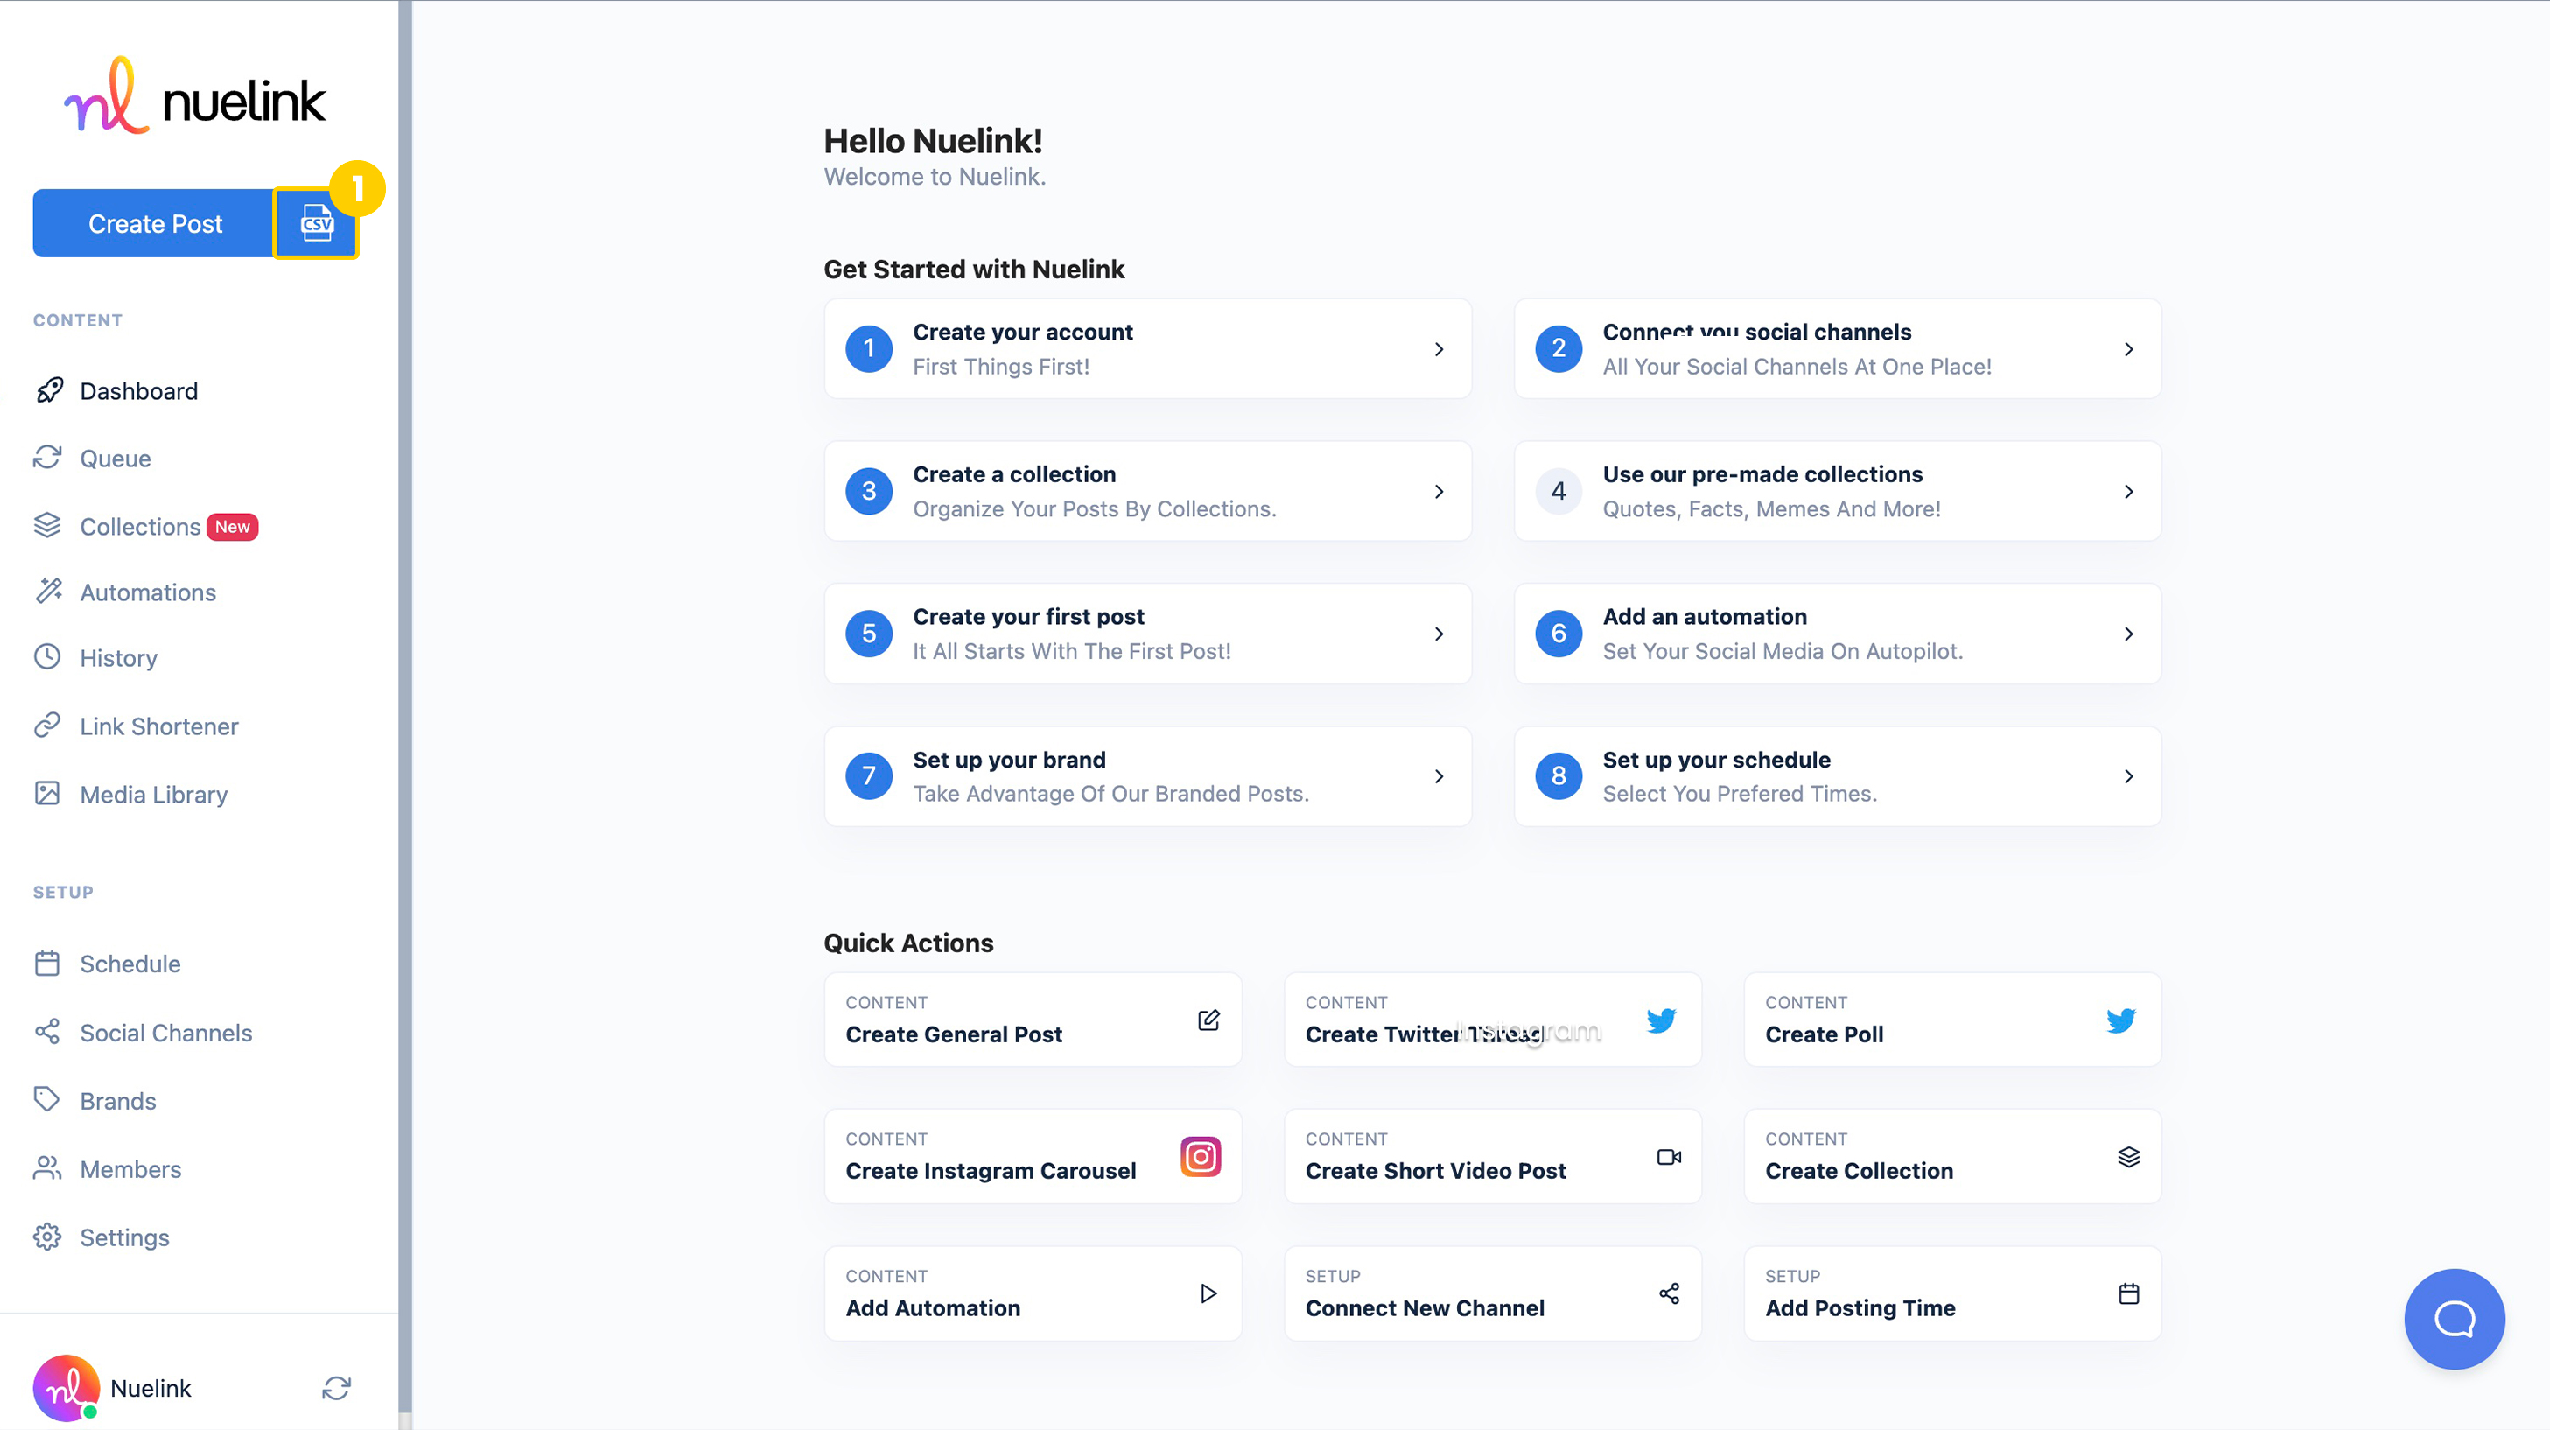Click the sidebar vertical scrollbar

404,693
